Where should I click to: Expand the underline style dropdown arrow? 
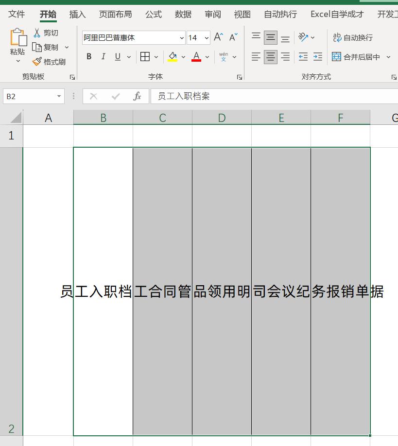(x=129, y=57)
